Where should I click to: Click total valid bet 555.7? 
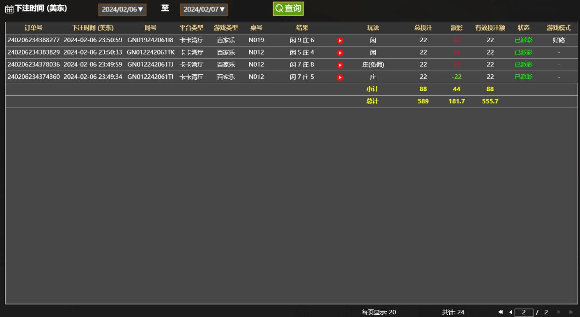click(490, 101)
